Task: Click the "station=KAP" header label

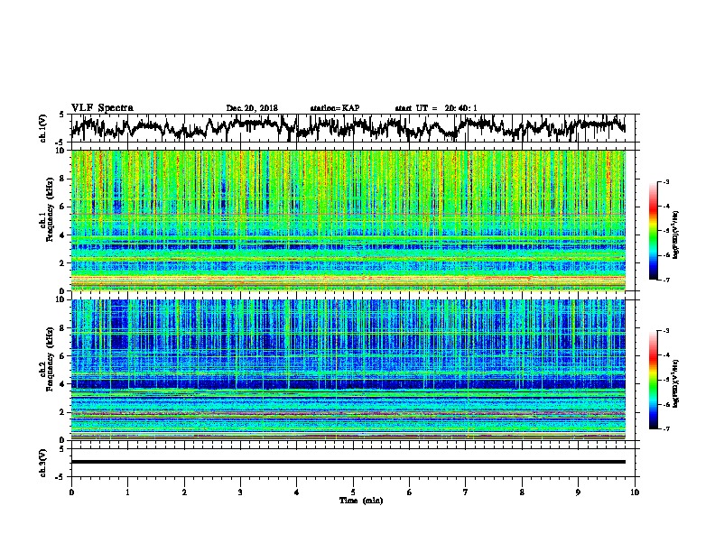Action: (334, 108)
